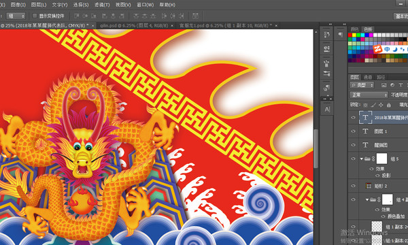Open the 正常 blend mode dropdown
Viewport: 408px width, 245px height.
click(x=369, y=95)
